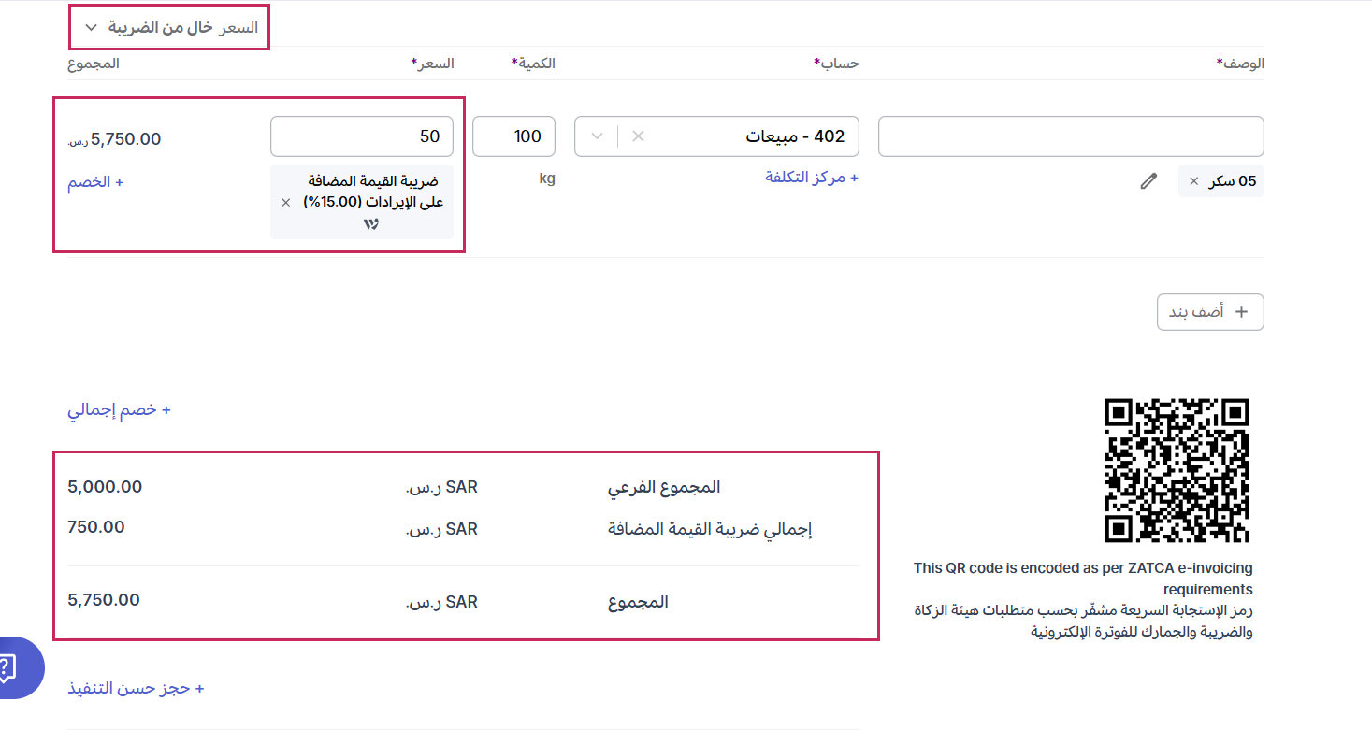This screenshot has height=730, width=1372.
Task: Remove the "05 سكر" item tag
Action: click(x=1193, y=181)
